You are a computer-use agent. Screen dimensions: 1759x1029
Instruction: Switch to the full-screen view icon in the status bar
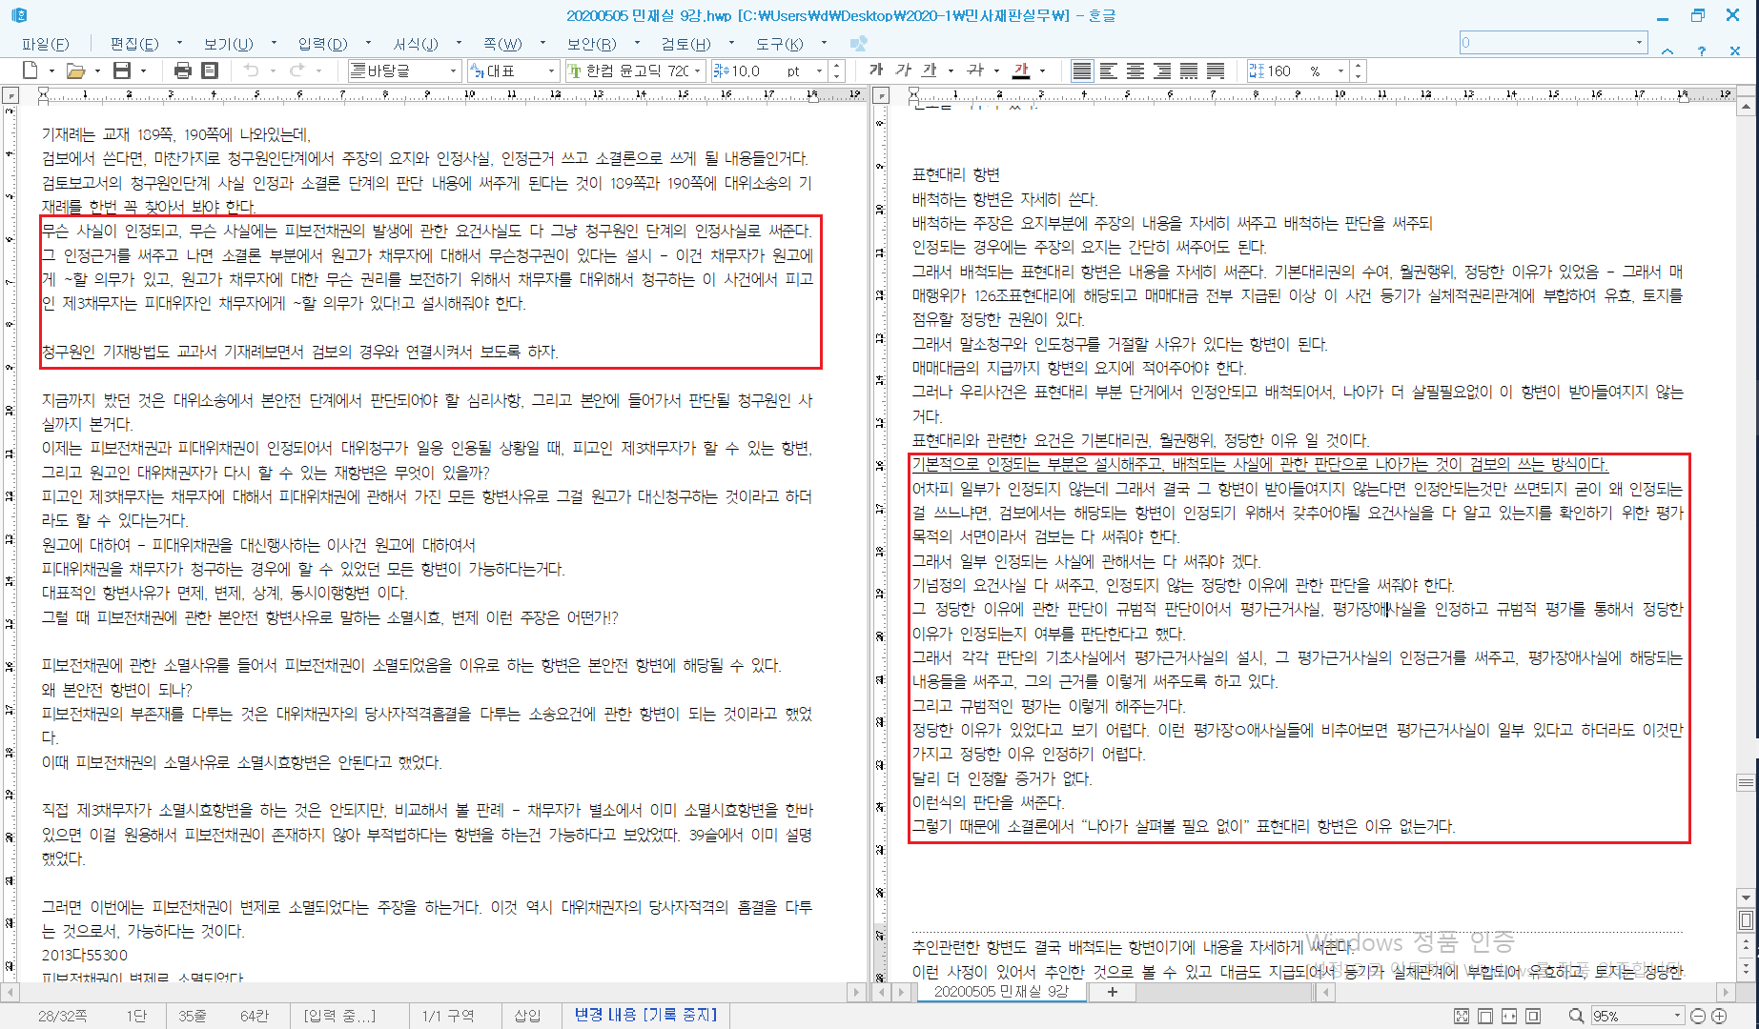coord(1462,1016)
